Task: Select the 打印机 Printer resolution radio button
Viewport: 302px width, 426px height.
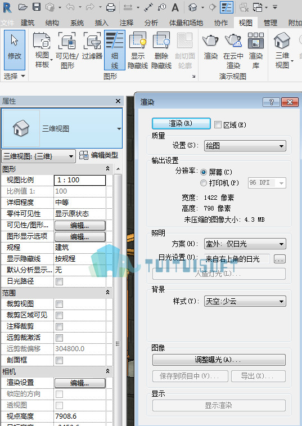Action: tap(204, 183)
